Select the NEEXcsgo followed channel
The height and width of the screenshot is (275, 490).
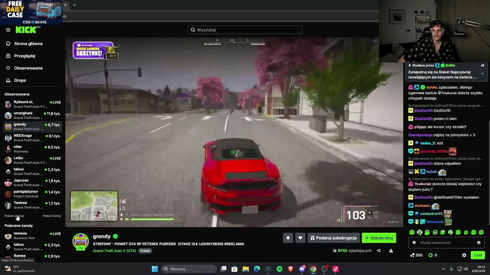tap(33, 138)
